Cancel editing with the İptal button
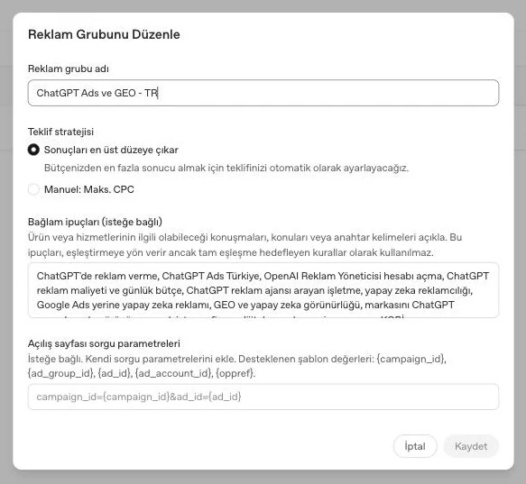526x484 pixels. tap(415, 446)
